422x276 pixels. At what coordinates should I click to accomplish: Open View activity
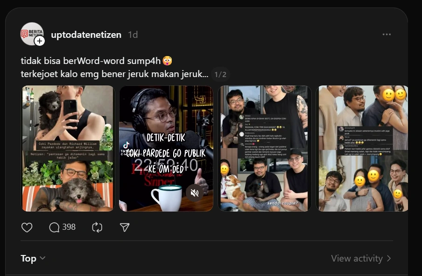click(357, 258)
